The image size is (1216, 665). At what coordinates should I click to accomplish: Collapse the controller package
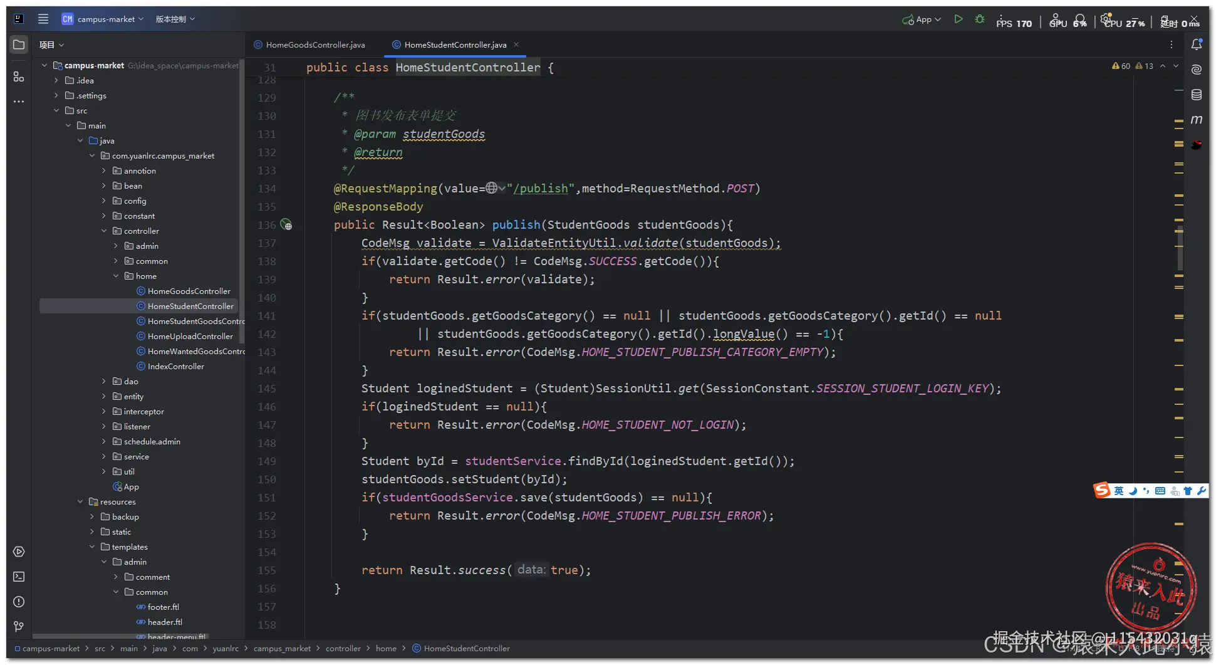(104, 231)
